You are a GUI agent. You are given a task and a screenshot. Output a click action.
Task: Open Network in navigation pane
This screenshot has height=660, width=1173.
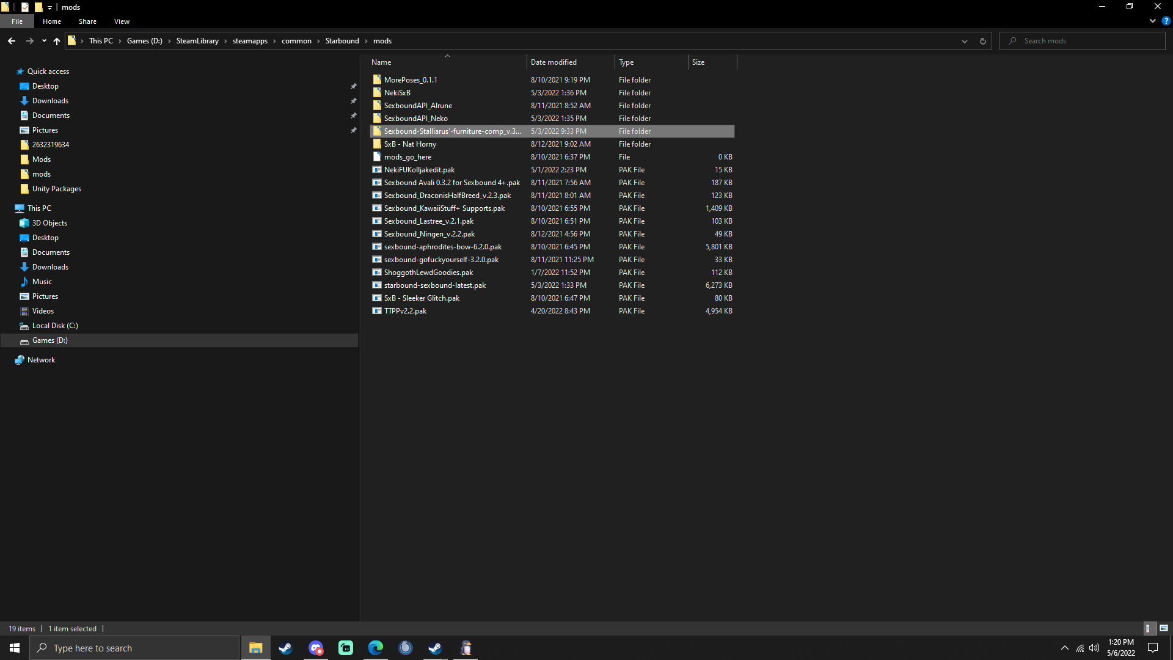[41, 360]
